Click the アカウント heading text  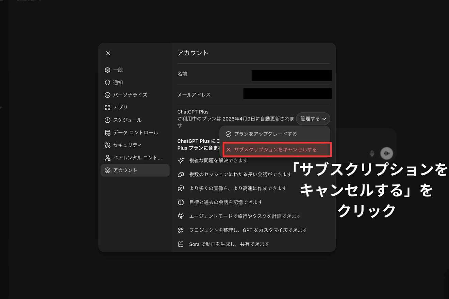tap(193, 53)
